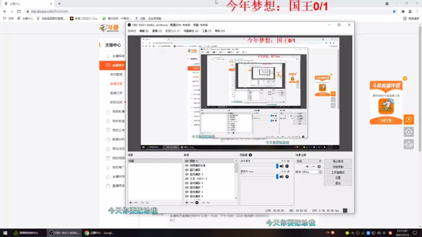Click the sources list vertical scrollbar thumb

[236, 168]
